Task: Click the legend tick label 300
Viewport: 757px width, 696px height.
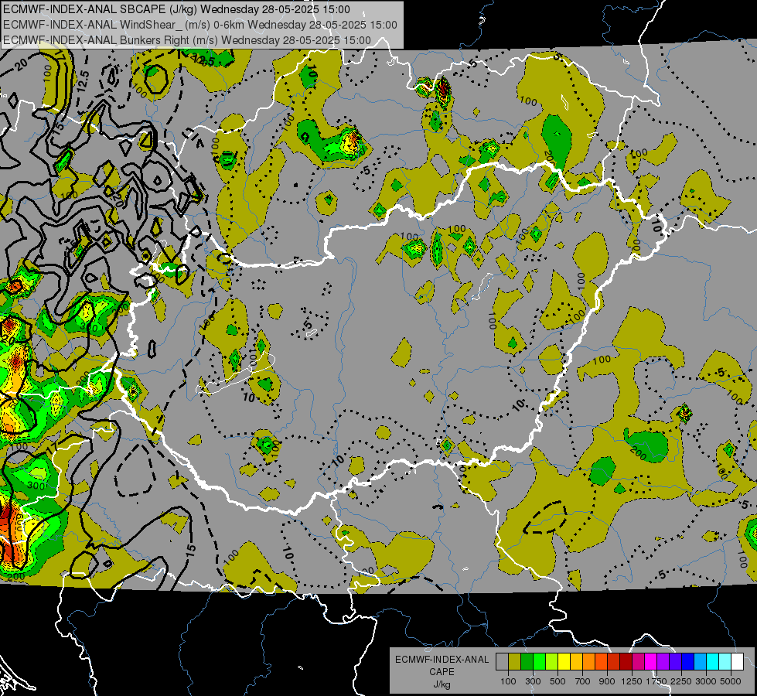Action: click(533, 681)
